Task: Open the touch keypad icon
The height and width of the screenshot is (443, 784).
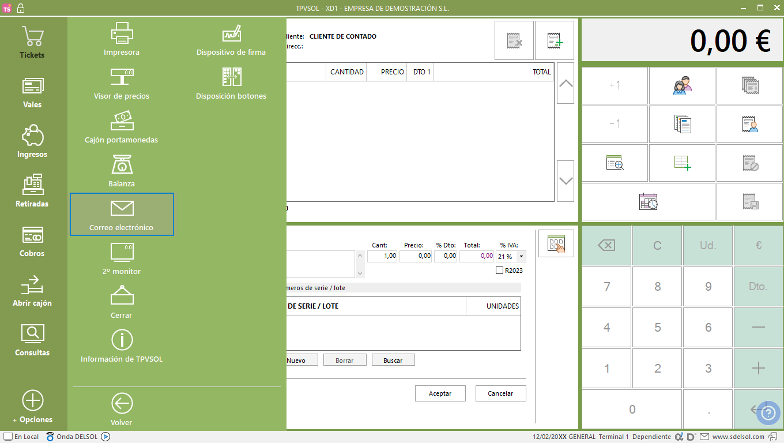Action: click(556, 243)
